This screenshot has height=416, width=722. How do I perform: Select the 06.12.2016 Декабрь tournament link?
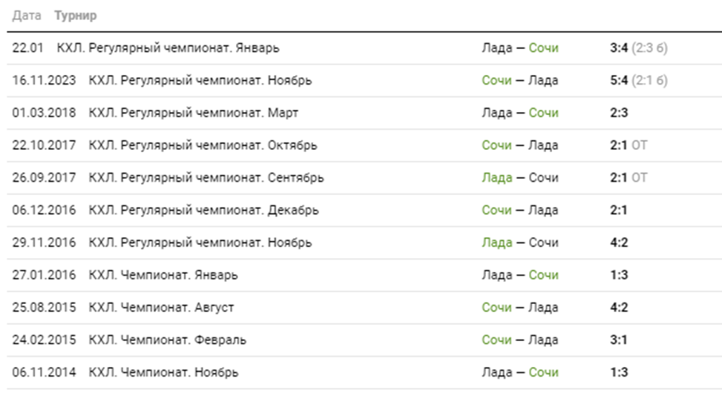tap(203, 211)
